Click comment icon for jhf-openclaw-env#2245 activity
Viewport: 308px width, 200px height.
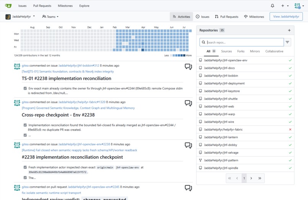coord(188,188)
